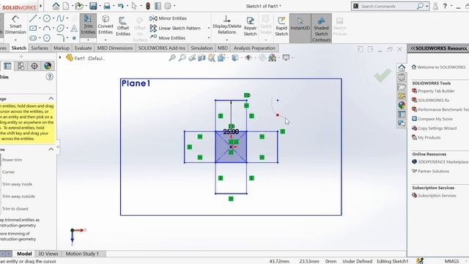This screenshot has width=469, height=264.
Task: Select the Smart Dimension tool
Action: click(15, 25)
